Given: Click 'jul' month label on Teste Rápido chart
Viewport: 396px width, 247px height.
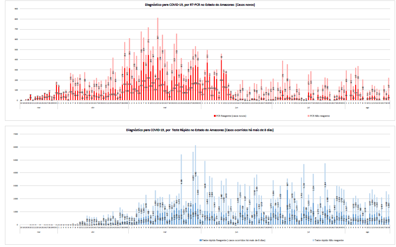Looking at the screenshot, I should [x=309, y=232].
